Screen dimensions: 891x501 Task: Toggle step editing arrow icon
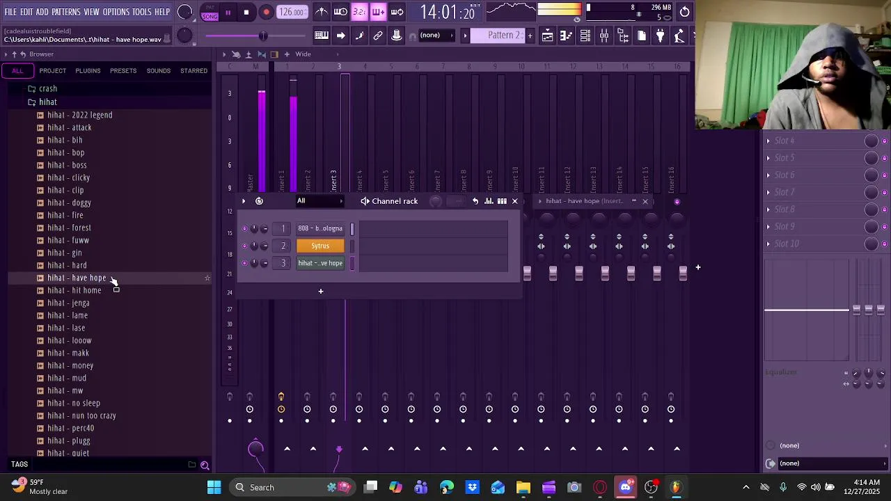click(x=340, y=35)
